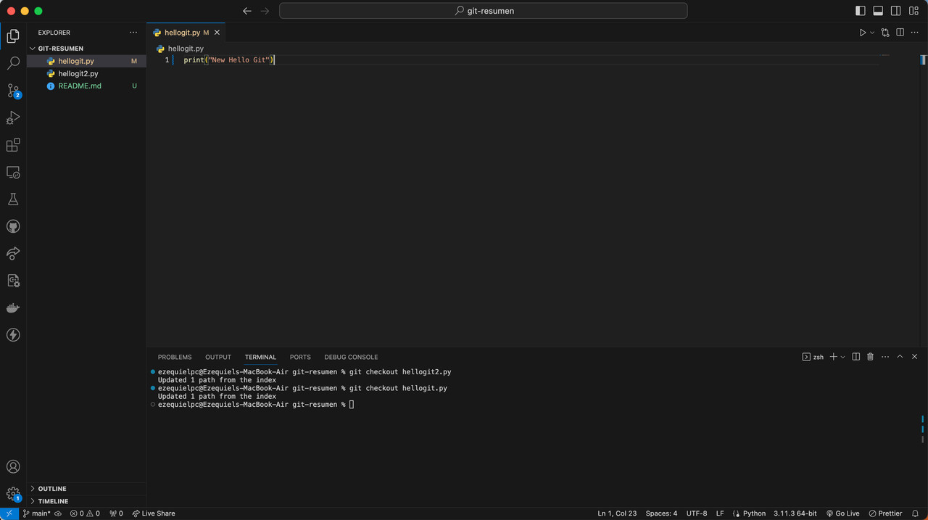Open the Accounts menu icon
Image resolution: width=928 pixels, height=520 pixels.
point(13,467)
